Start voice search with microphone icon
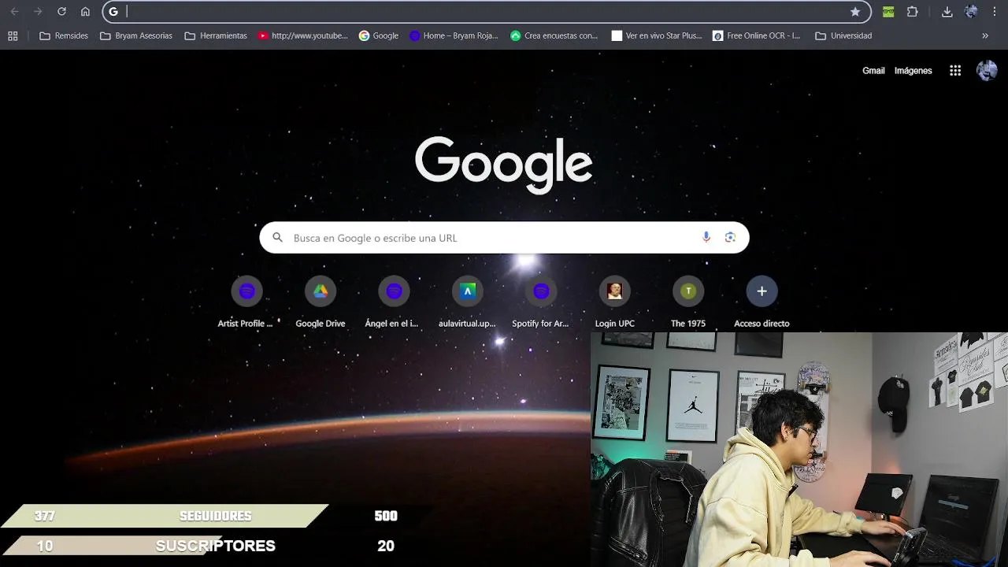The height and width of the screenshot is (567, 1008). pos(706,238)
